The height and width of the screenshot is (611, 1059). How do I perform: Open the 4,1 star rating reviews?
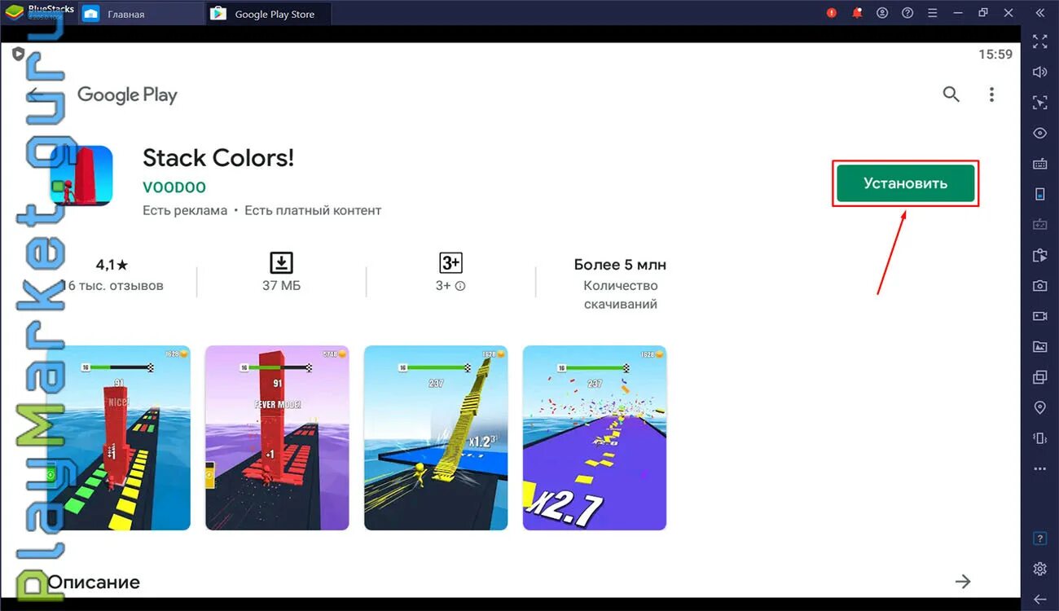pyautogui.click(x=112, y=265)
